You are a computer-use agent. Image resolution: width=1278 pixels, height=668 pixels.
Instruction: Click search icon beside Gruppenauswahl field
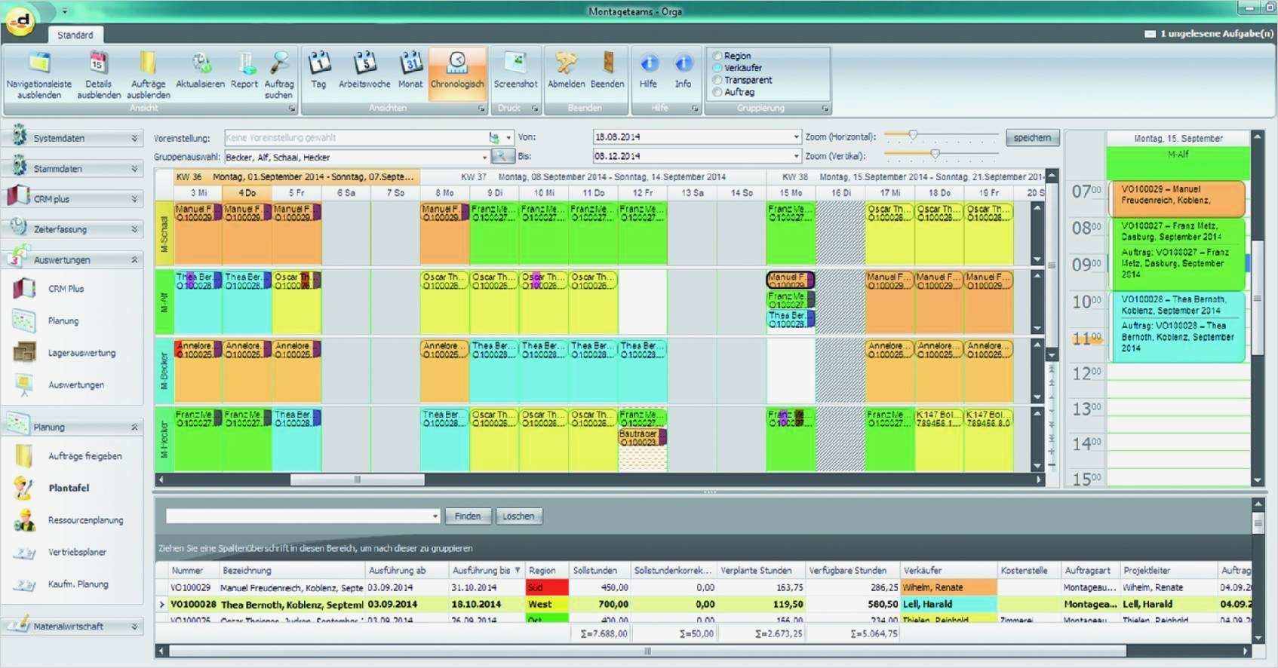[x=502, y=157]
